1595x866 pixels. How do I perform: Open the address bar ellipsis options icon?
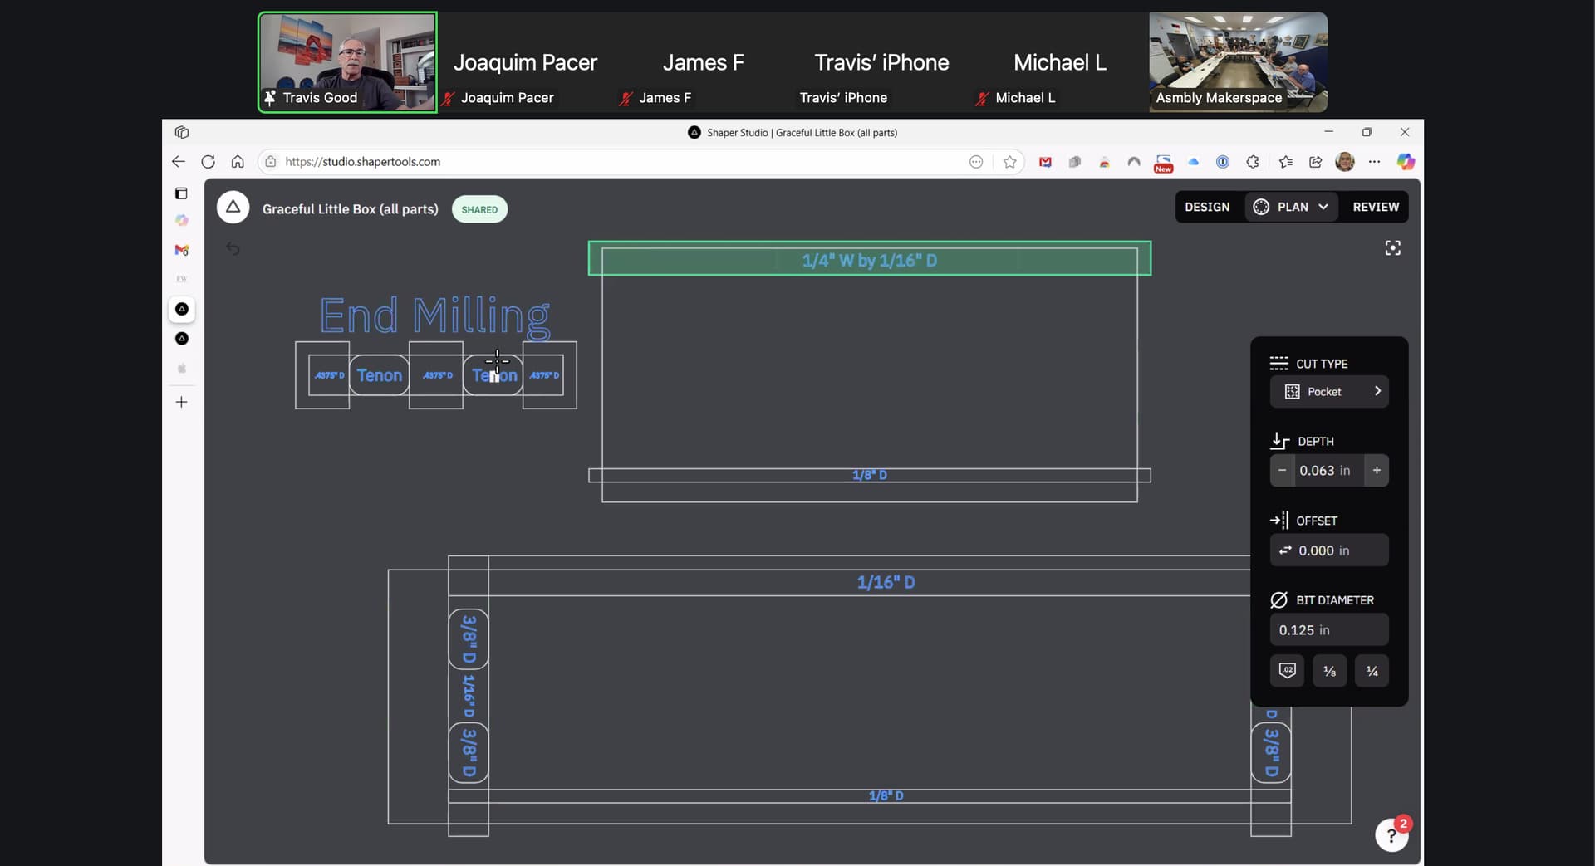click(976, 162)
